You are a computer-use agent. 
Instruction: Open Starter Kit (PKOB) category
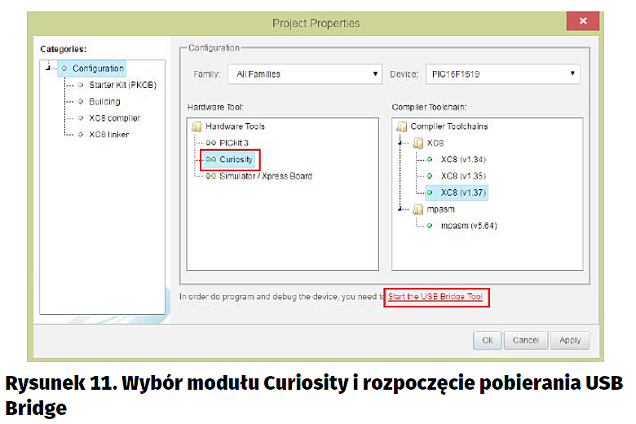coord(122,85)
